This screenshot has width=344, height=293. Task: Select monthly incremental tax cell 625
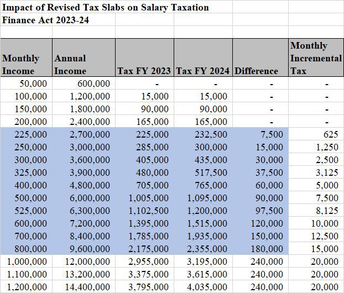[316, 134]
